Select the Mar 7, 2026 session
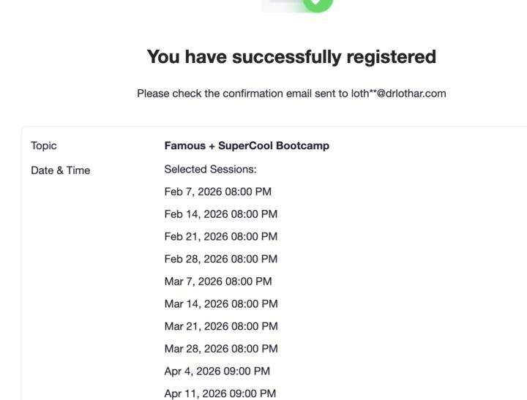 [218, 282]
